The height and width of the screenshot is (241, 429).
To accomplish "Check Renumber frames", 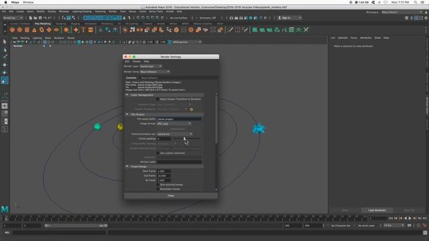I will (x=158, y=189).
